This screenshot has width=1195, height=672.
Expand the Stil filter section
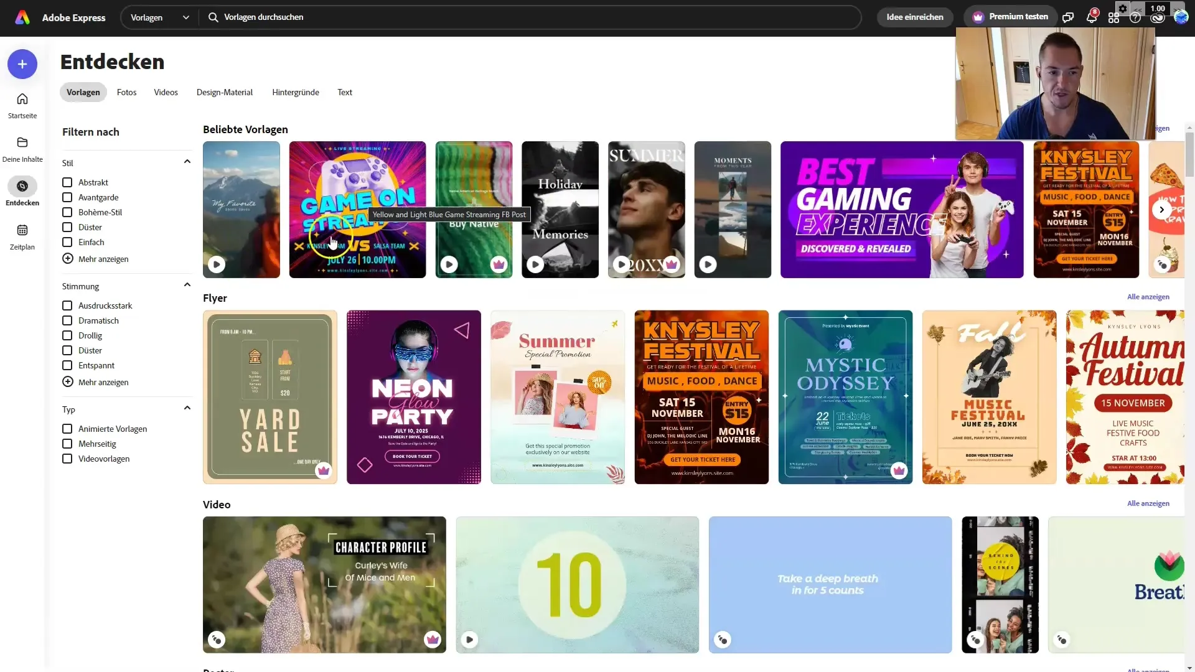click(x=186, y=161)
